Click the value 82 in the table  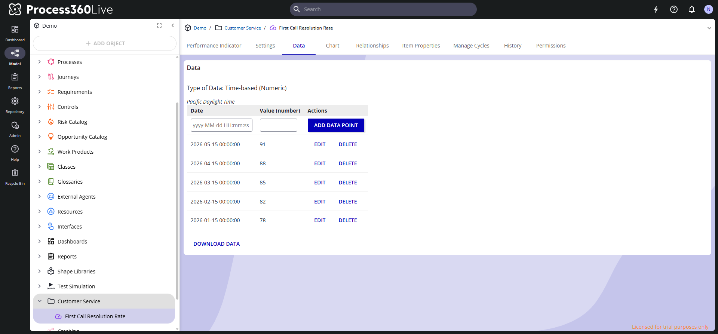click(263, 202)
